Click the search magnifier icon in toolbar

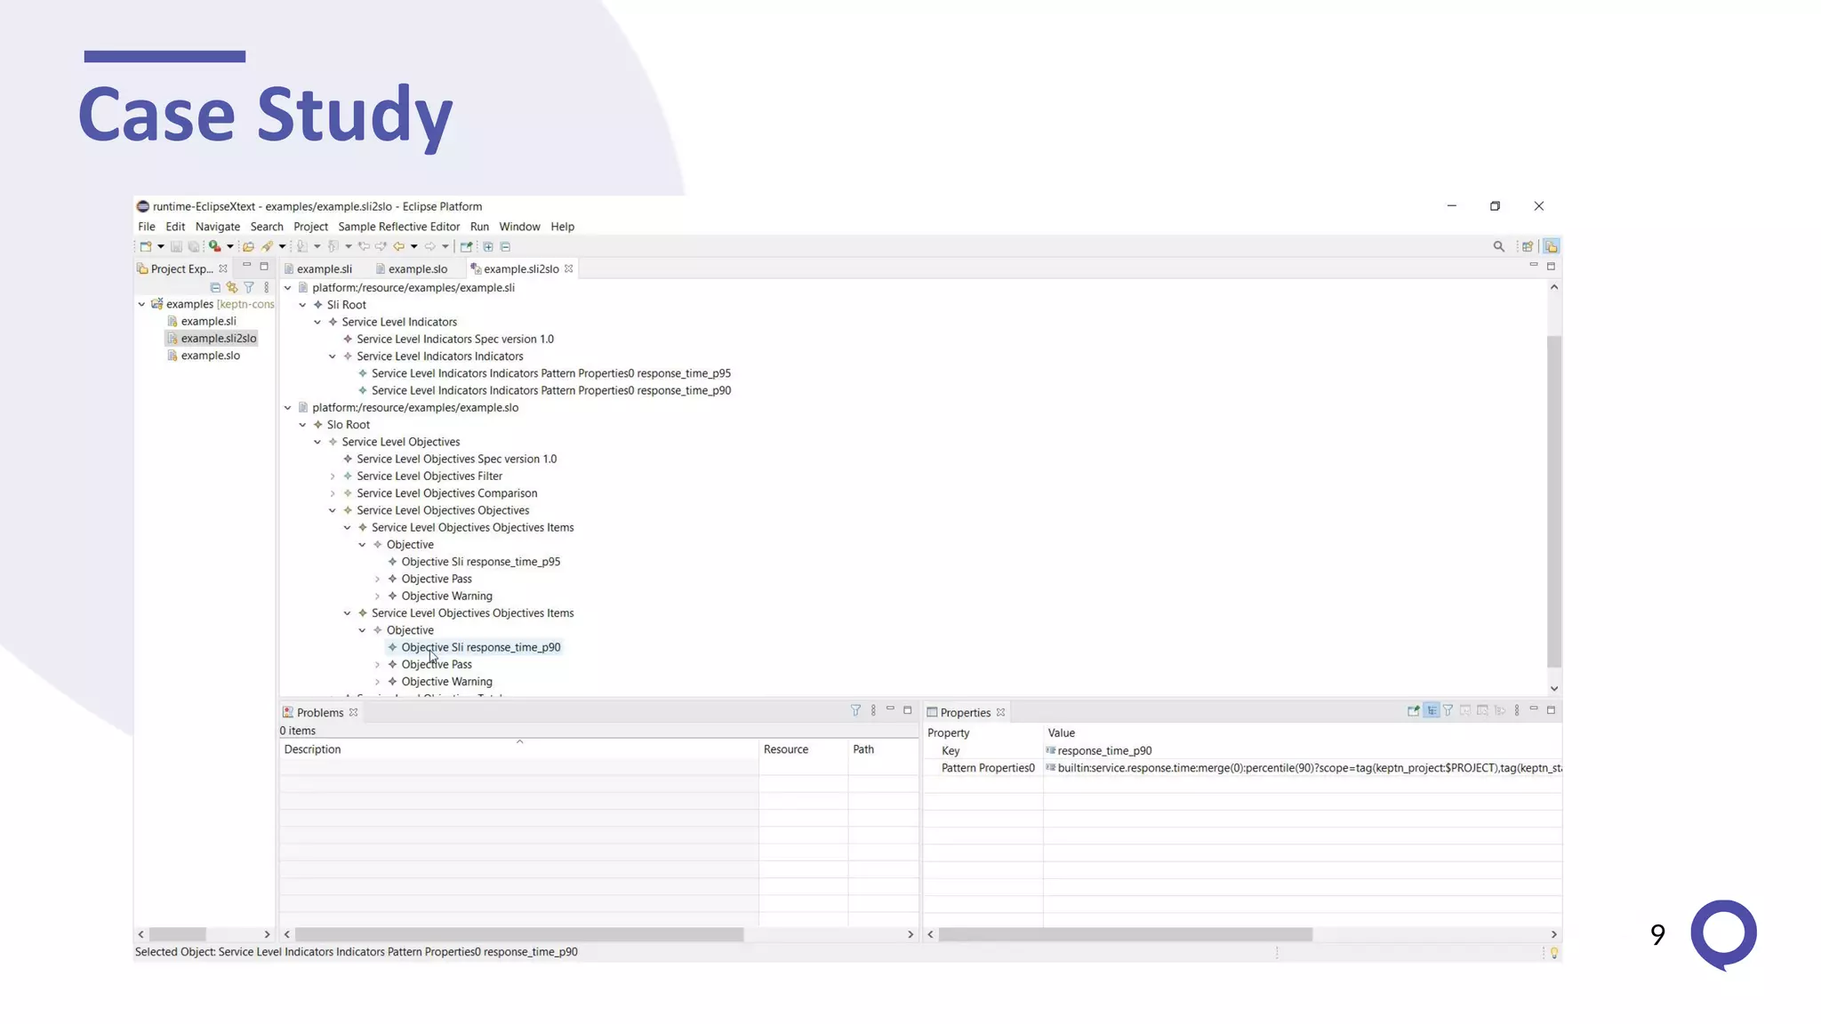(x=1498, y=246)
